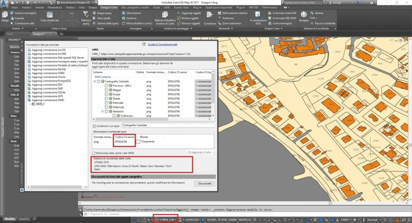Enable Trasparente background checkbox
412x223 pixels.
pyautogui.click(x=138, y=142)
